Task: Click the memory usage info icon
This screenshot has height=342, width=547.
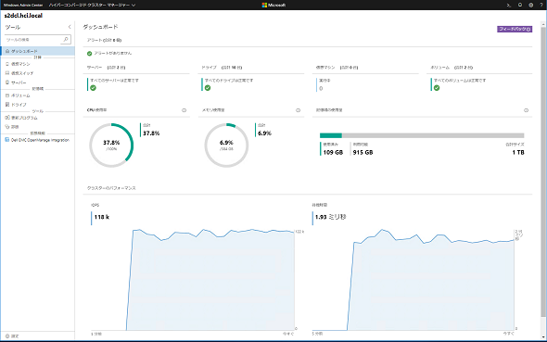Action: pyautogui.click(x=298, y=110)
